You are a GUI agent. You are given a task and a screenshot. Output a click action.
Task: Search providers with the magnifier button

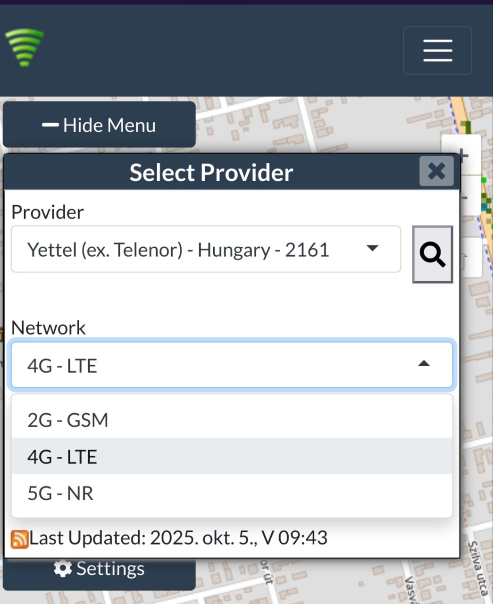432,254
